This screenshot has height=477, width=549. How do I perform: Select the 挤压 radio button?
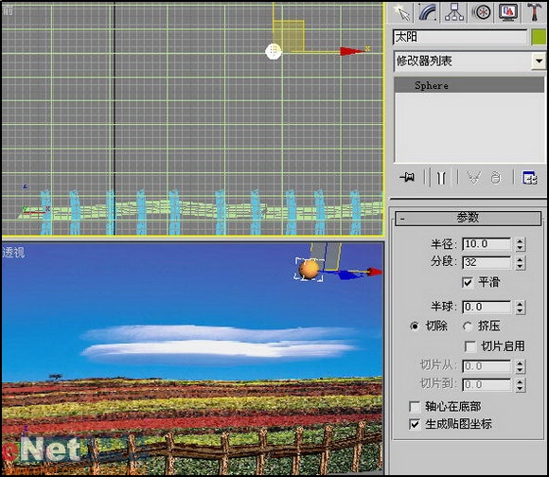point(468,327)
